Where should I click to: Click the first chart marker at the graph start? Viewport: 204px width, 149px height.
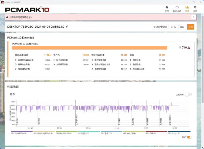point(17,122)
